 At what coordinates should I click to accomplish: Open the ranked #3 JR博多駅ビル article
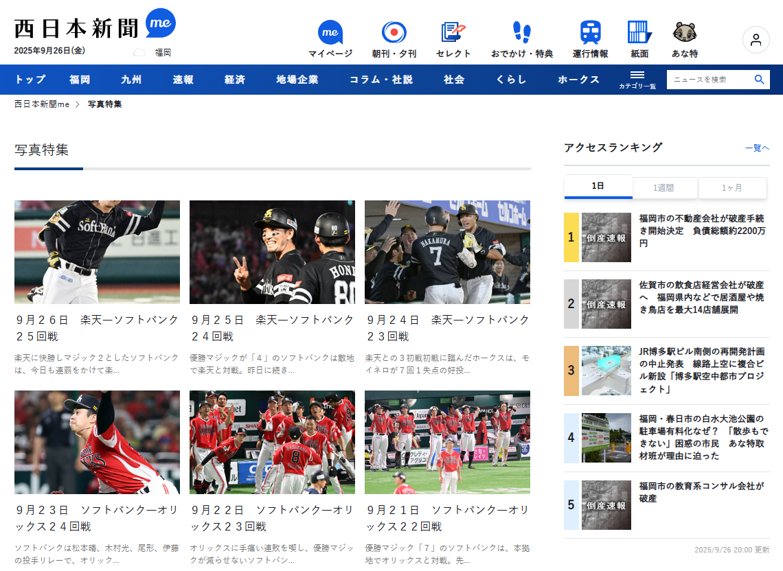[701, 371]
